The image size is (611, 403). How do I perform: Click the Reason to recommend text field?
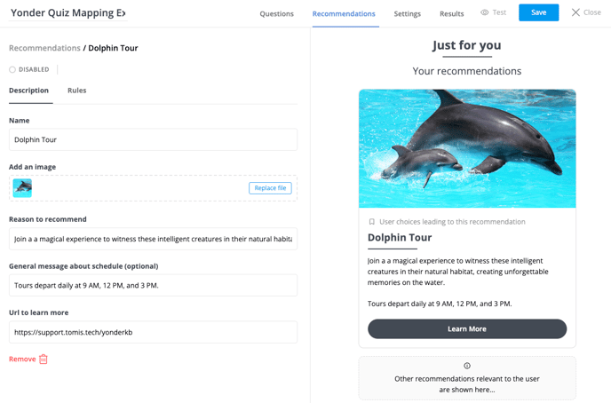tap(153, 239)
